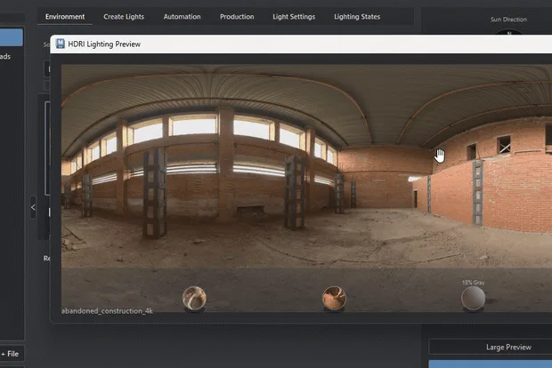This screenshot has height=368, width=552.
Task: Switch to the Environment tab
Action: pyautogui.click(x=65, y=17)
